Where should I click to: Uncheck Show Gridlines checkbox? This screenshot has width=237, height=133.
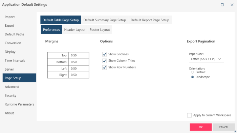(104, 54)
